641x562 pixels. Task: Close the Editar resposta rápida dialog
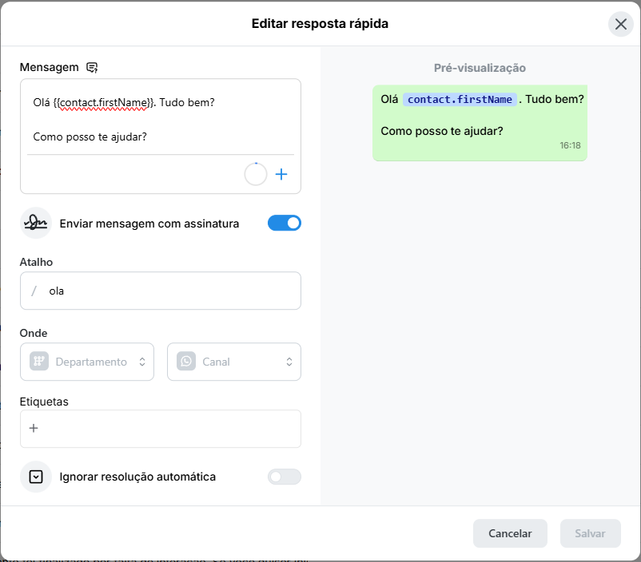(620, 24)
